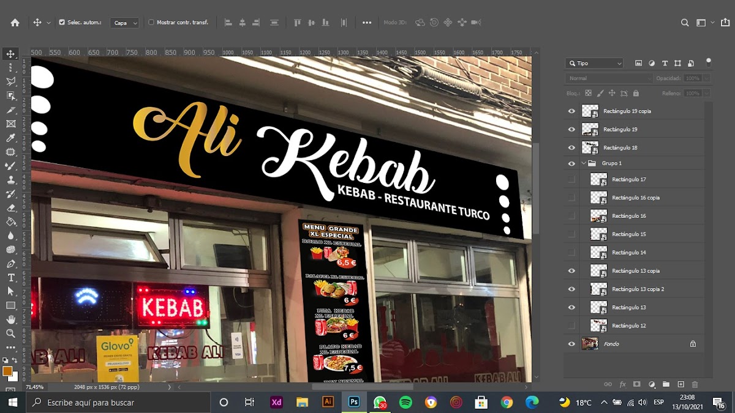Filter layers by adjustment layers icon

(652, 63)
